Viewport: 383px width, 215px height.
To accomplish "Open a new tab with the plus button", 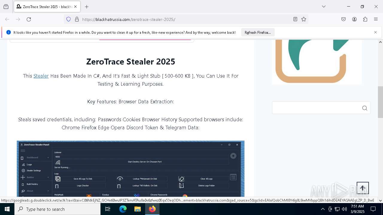I will tap(87, 7).
